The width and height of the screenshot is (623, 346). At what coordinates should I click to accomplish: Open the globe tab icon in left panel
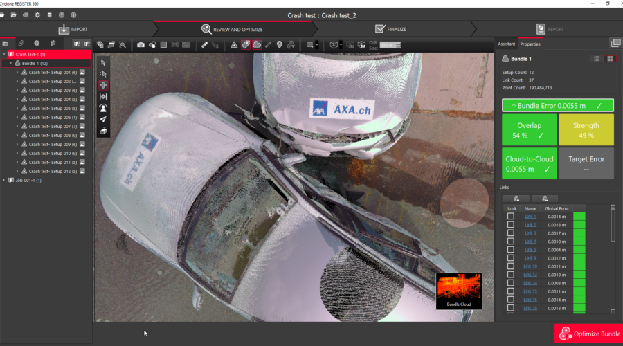click(37, 44)
